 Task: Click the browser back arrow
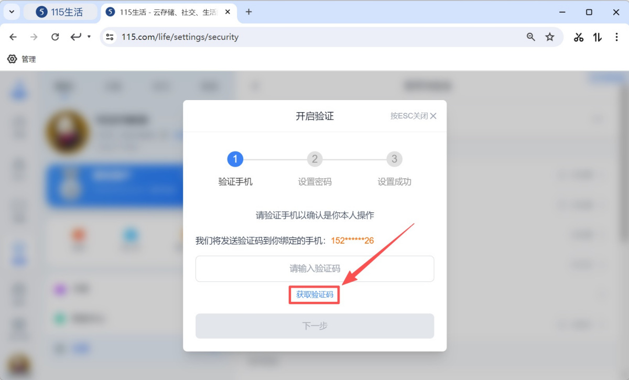pyautogui.click(x=13, y=37)
